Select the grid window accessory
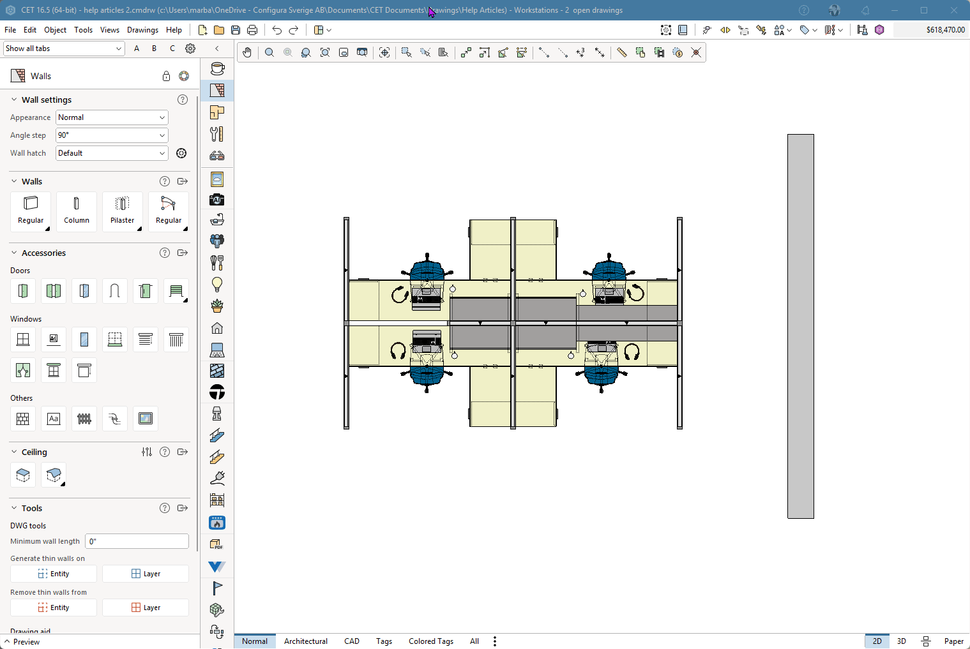 click(x=23, y=339)
